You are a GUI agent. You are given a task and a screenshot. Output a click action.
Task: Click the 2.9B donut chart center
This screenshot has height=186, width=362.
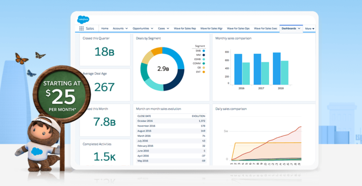click(x=163, y=69)
